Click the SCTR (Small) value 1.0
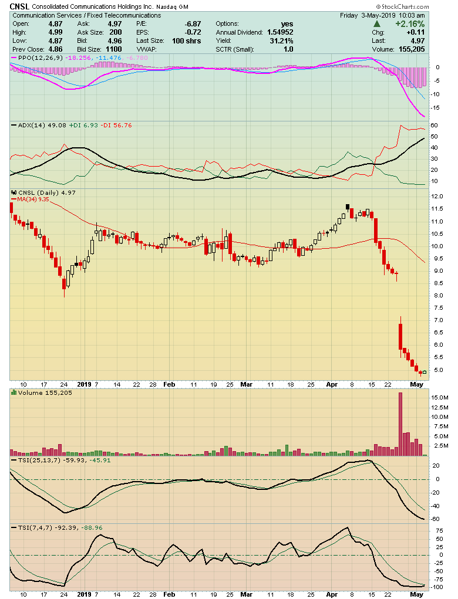Image resolution: width=458 pixels, height=599 pixels. (x=288, y=49)
